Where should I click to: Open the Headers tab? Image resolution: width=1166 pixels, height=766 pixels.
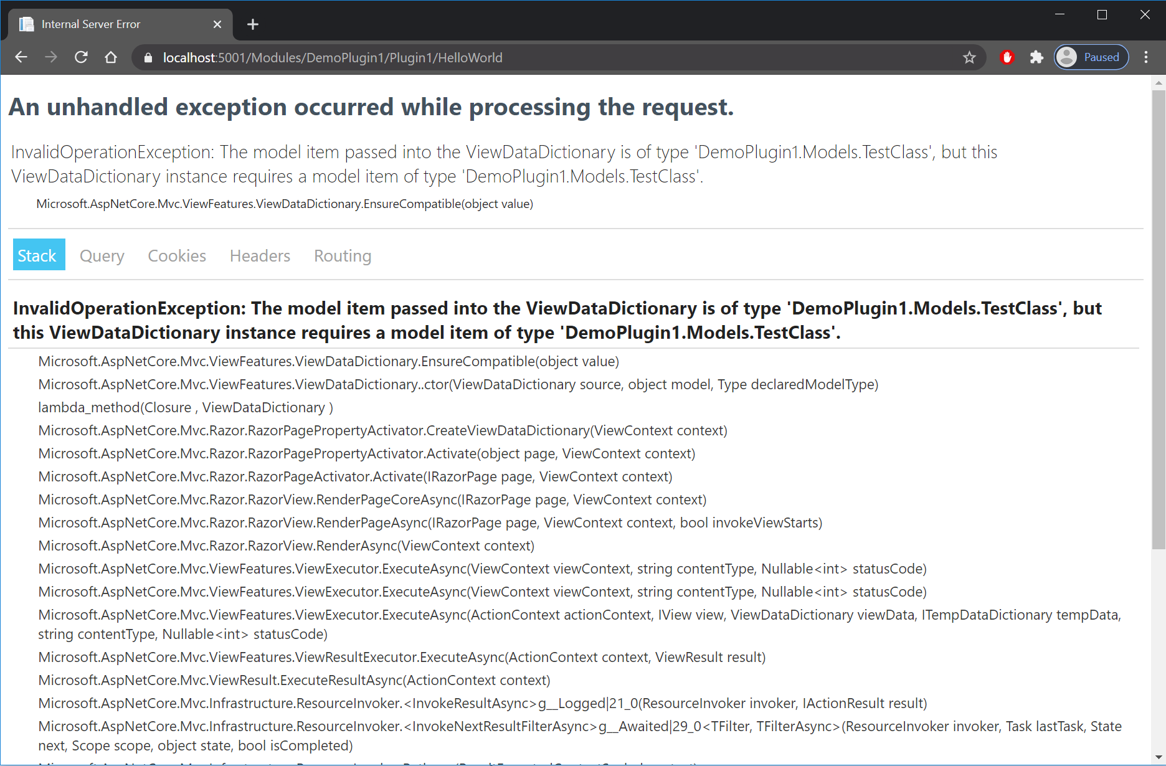point(260,255)
